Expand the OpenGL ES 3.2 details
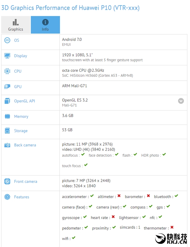190x247 pixels. 181,101
